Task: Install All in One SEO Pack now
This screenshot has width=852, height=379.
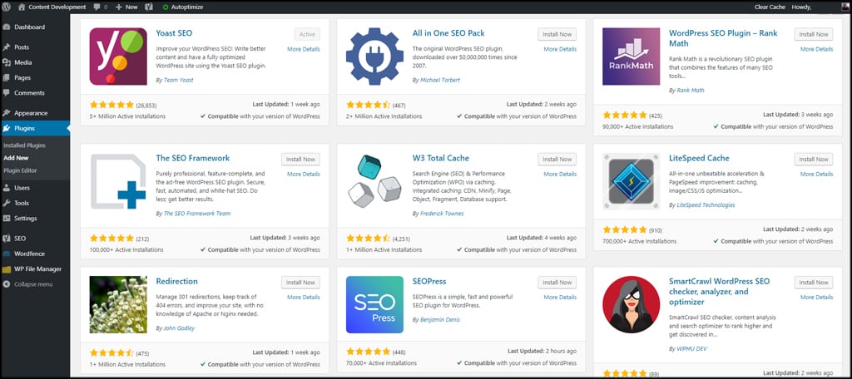Action: pos(557,34)
